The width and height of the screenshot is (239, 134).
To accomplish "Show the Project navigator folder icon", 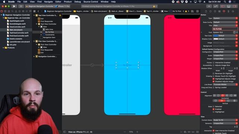I will (x=2, y=11).
